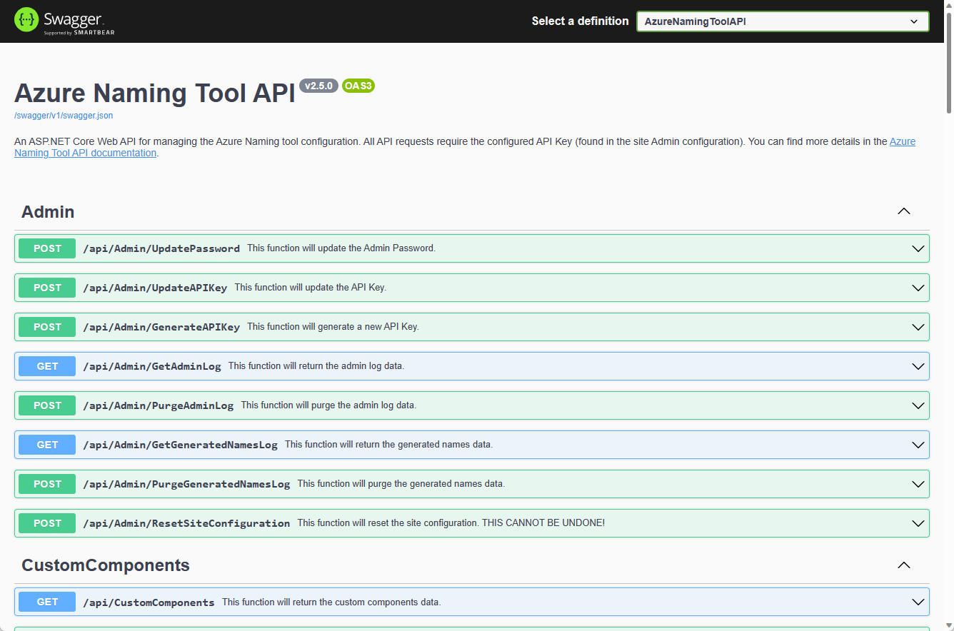Image resolution: width=954 pixels, height=631 pixels.
Task: Click the Admin section heading
Action: click(x=48, y=212)
